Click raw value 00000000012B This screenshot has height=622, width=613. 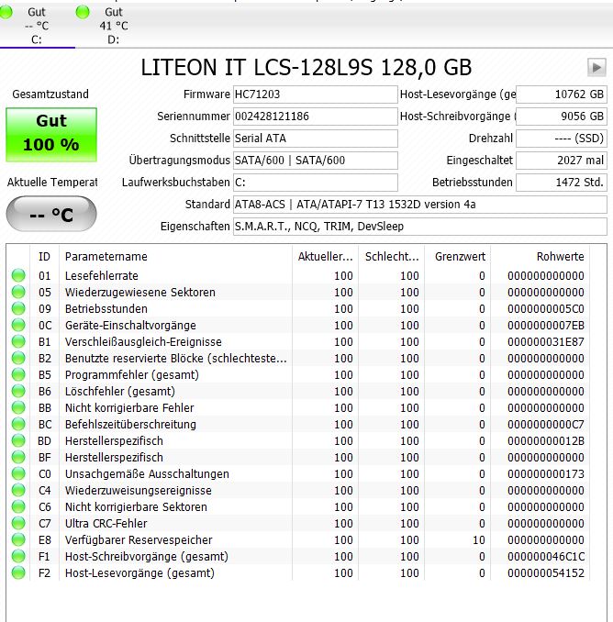[545, 441]
